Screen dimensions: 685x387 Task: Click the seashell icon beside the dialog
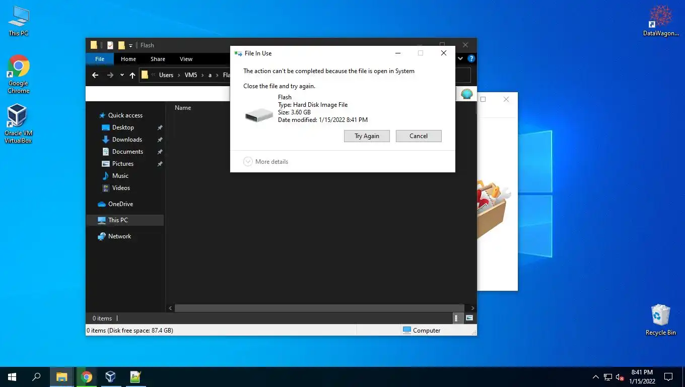[x=467, y=94]
